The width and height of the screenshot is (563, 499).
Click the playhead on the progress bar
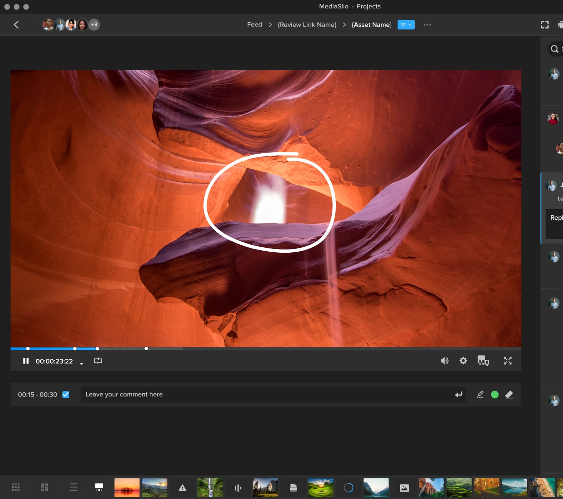coord(97,348)
